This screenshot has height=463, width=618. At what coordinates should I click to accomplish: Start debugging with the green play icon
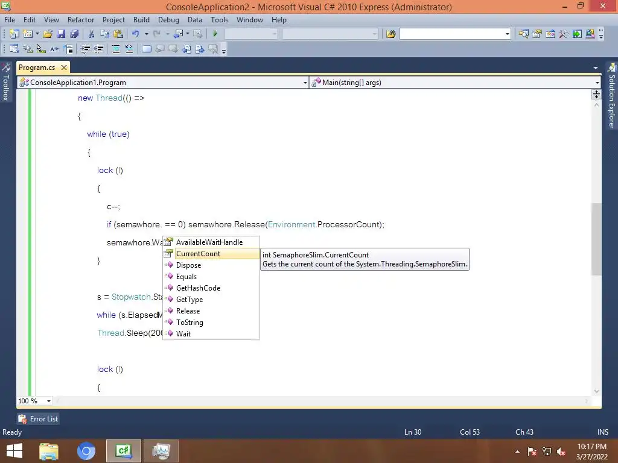[215, 34]
